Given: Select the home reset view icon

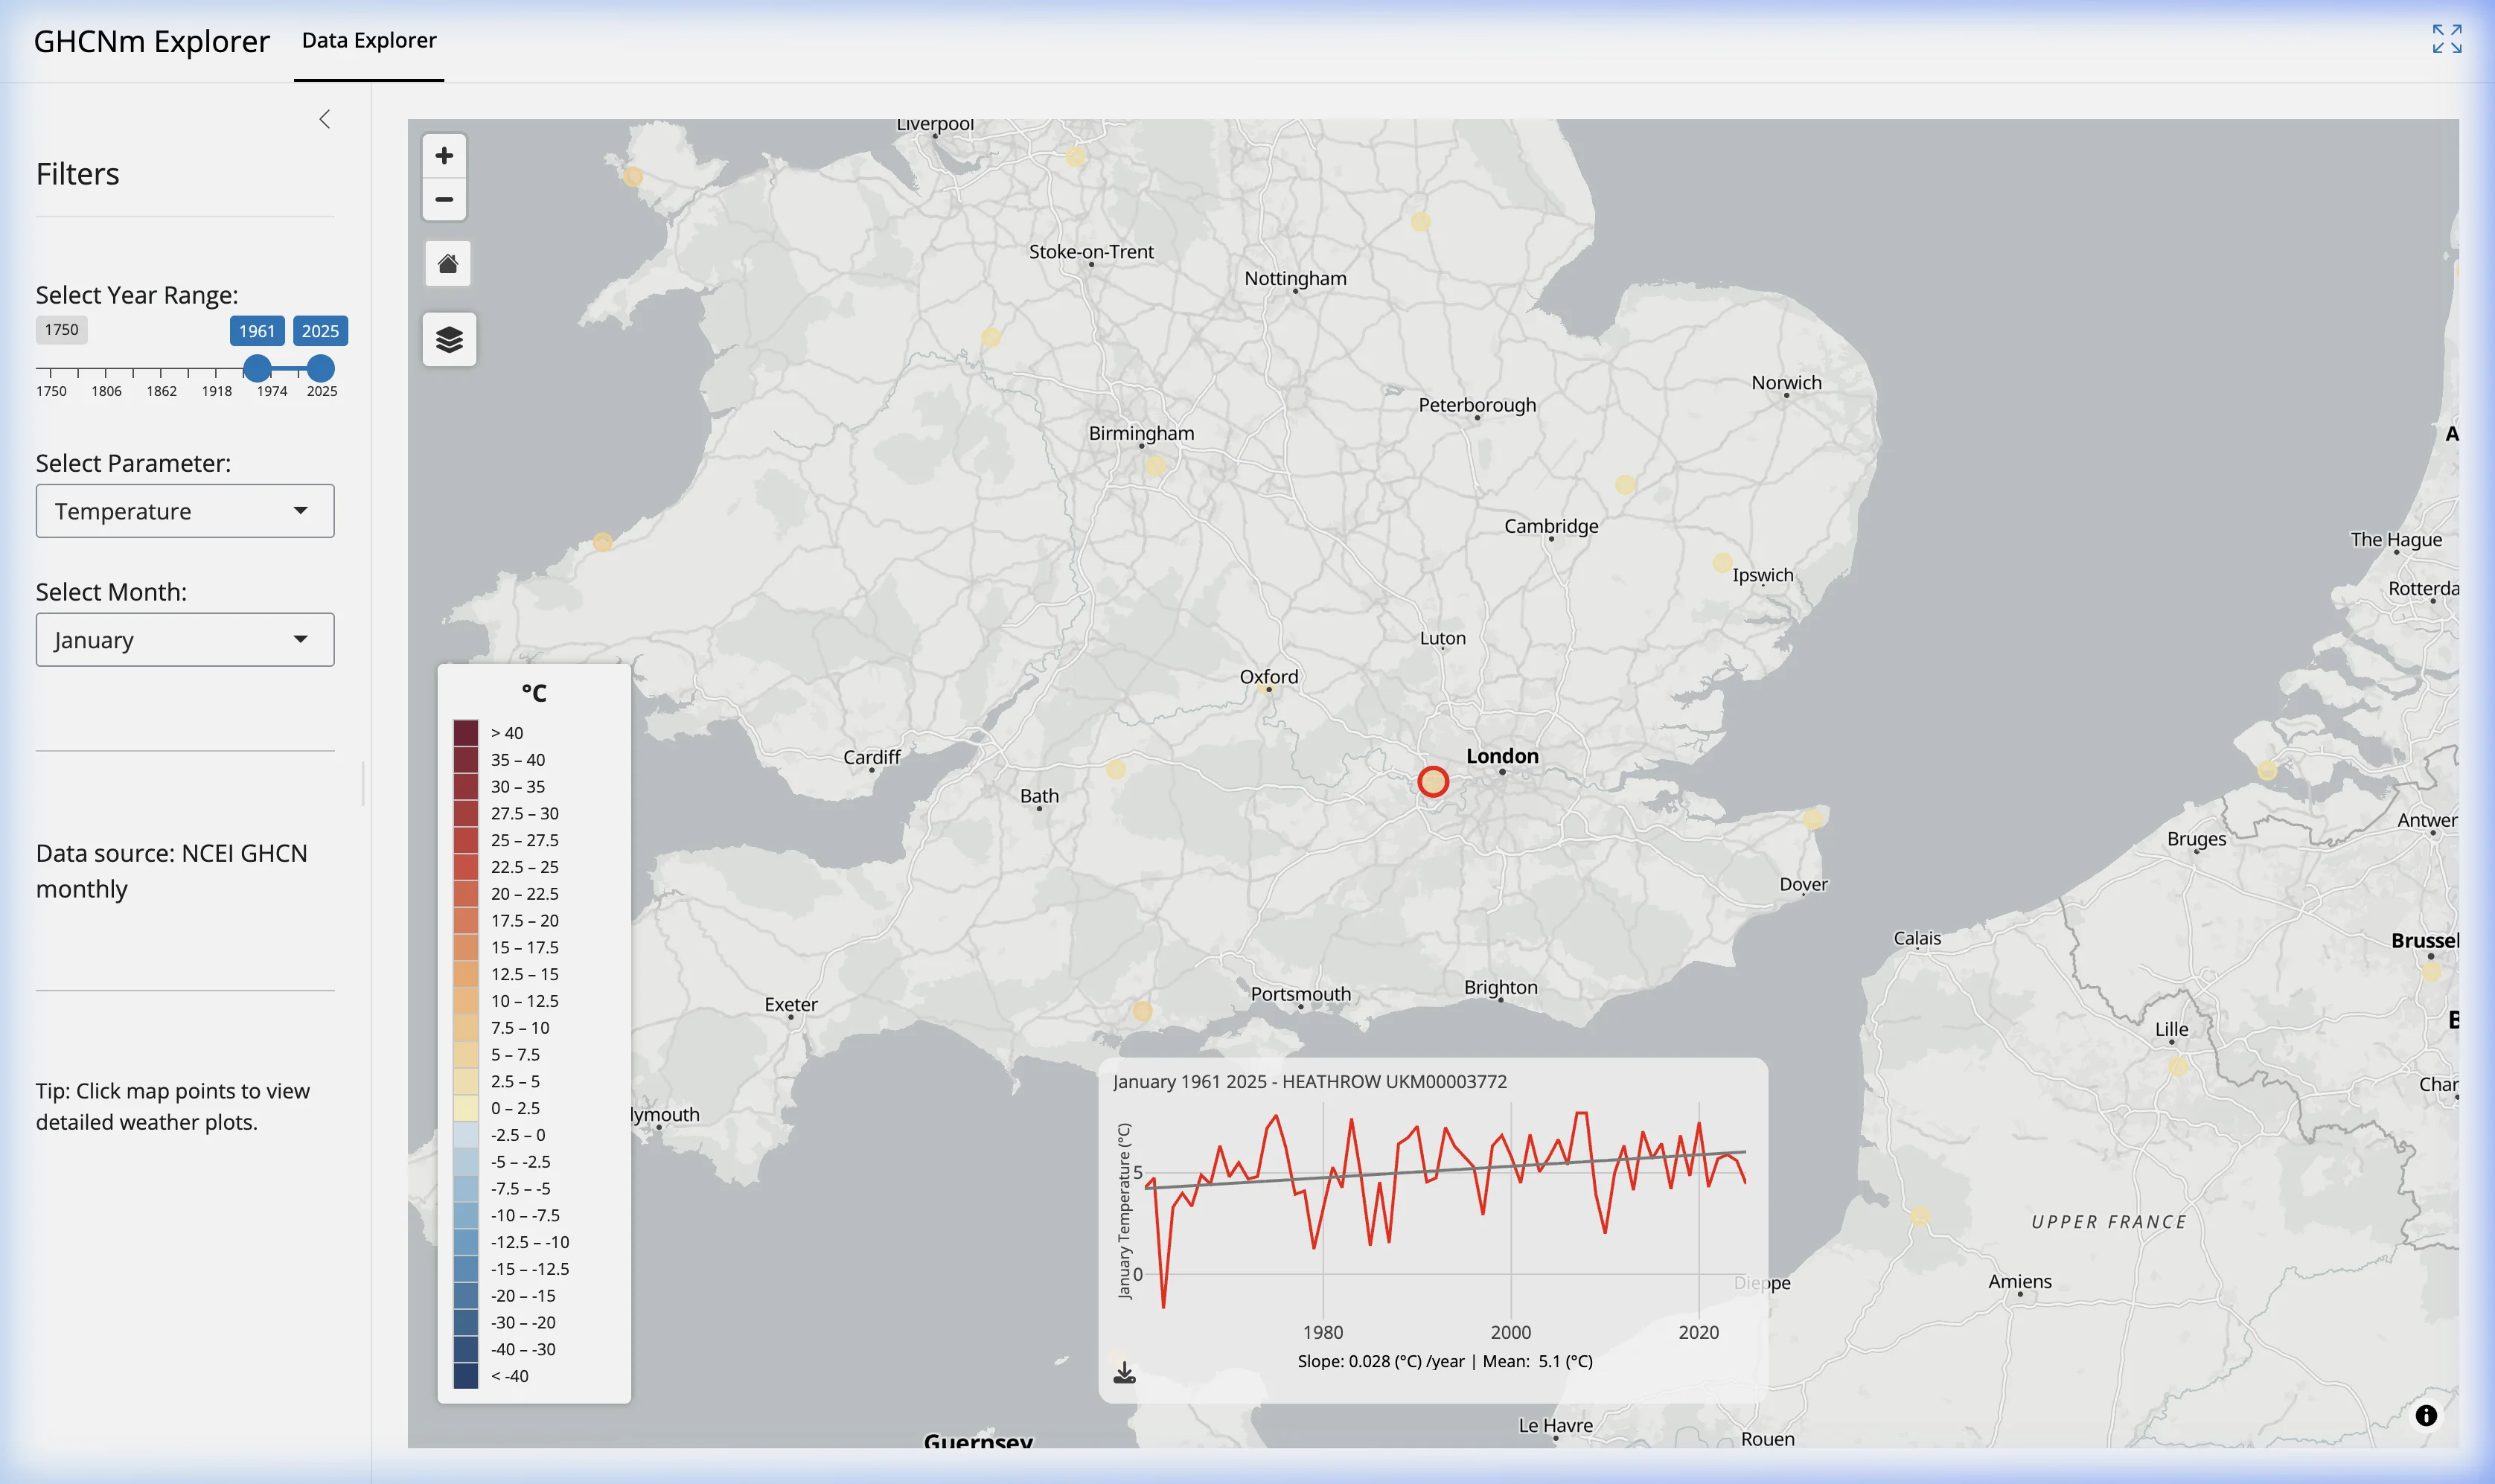Looking at the screenshot, I should [448, 263].
